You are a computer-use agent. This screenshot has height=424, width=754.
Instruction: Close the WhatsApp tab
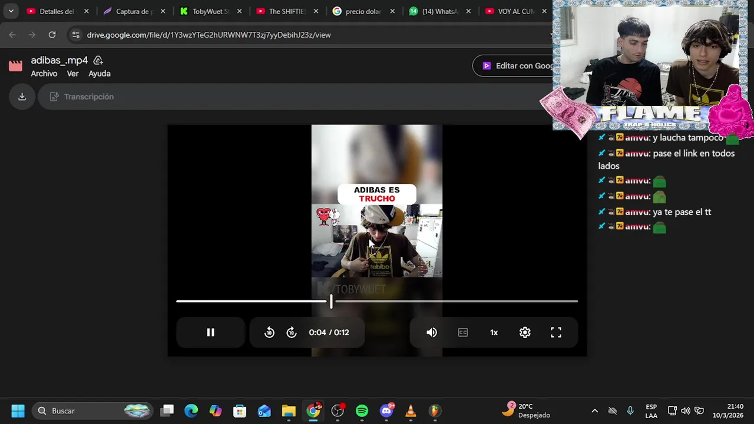click(469, 11)
